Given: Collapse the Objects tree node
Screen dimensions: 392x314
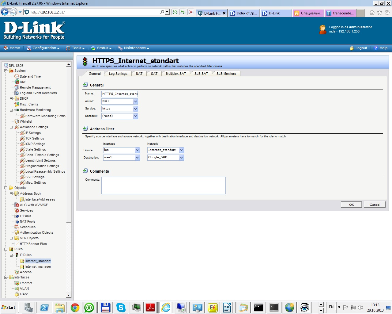Looking at the screenshot, I should 6,188.
